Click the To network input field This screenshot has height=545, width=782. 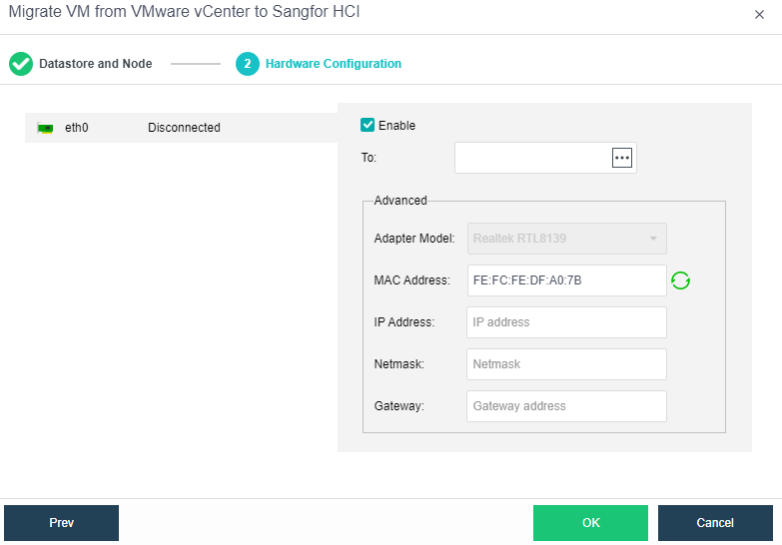coord(532,158)
